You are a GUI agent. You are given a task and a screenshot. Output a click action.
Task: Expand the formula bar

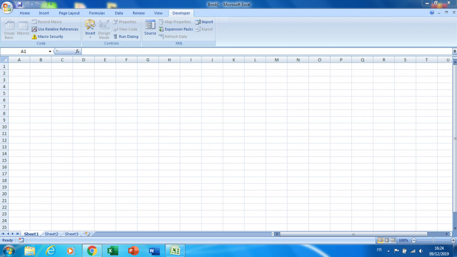click(x=454, y=52)
